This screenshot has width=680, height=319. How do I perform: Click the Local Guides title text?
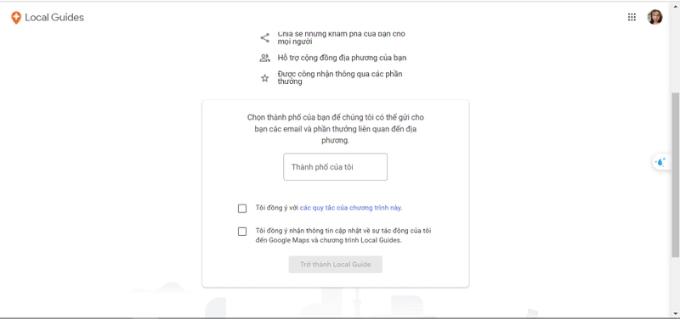[54, 17]
